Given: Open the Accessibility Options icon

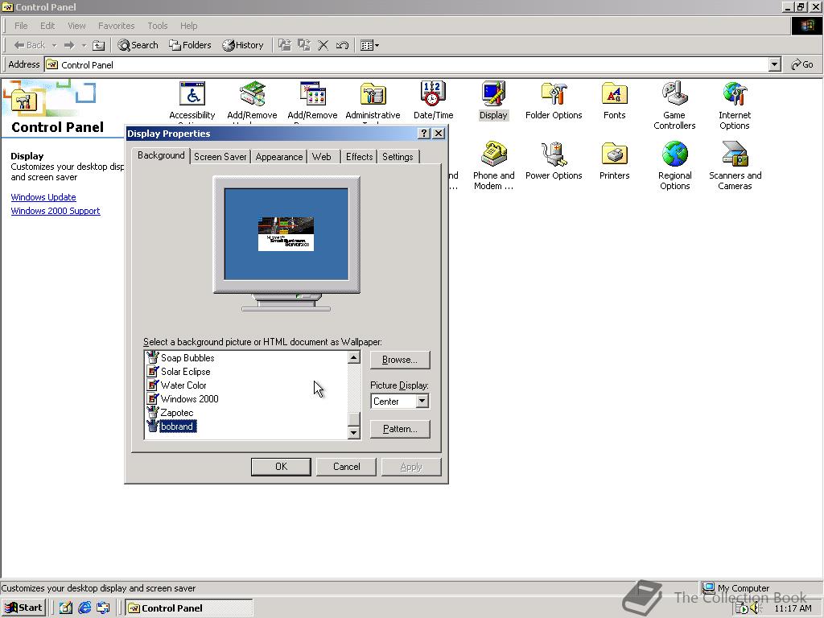Looking at the screenshot, I should pyautogui.click(x=192, y=94).
